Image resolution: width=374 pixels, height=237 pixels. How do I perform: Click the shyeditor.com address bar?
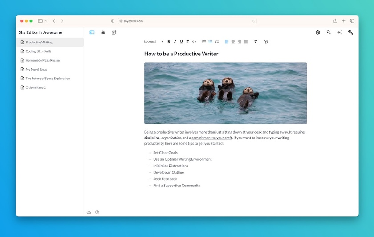tap(187, 21)
